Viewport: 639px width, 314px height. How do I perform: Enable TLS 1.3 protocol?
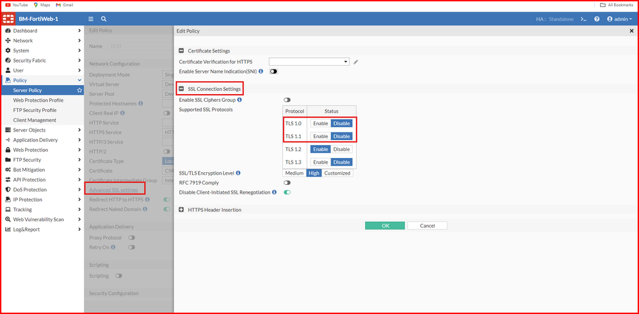pyautogui.click(x=321, y=162)
